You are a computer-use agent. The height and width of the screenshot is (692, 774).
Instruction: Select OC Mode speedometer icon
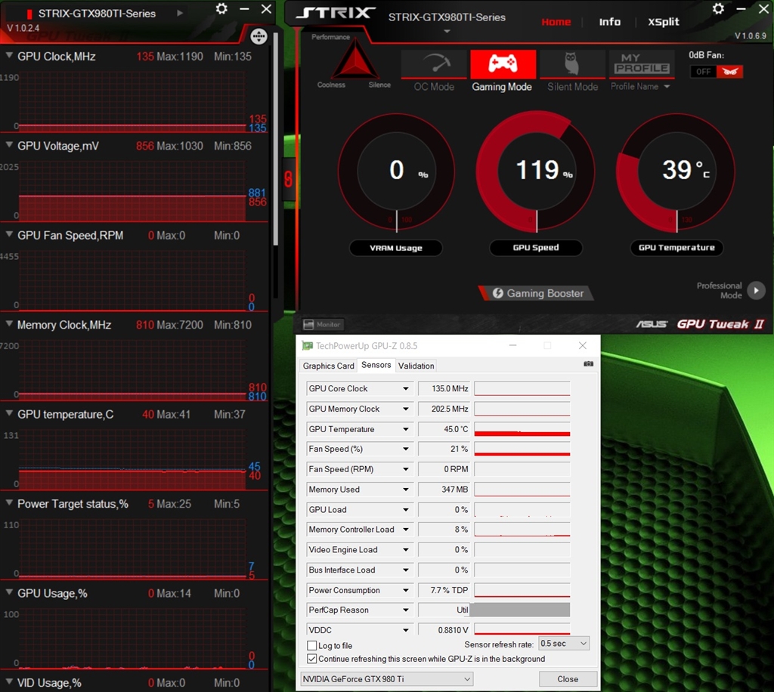click(434, 63)
